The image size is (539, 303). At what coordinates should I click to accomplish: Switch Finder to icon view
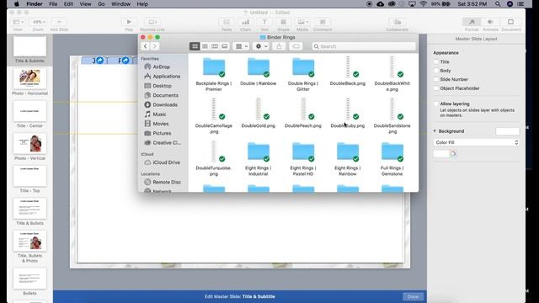pyautogui.click(x=195, y=46)
